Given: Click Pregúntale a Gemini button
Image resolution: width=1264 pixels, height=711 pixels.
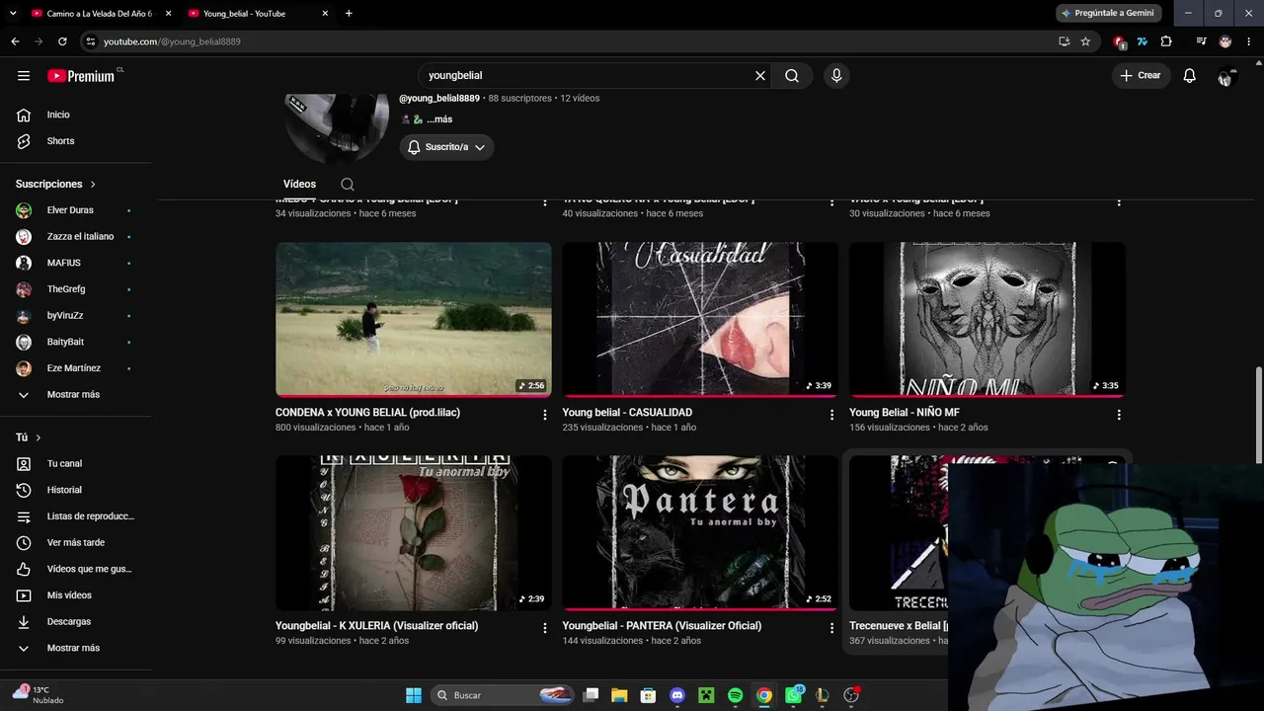Looking at the screenshot, I should tap(1108, 14).
